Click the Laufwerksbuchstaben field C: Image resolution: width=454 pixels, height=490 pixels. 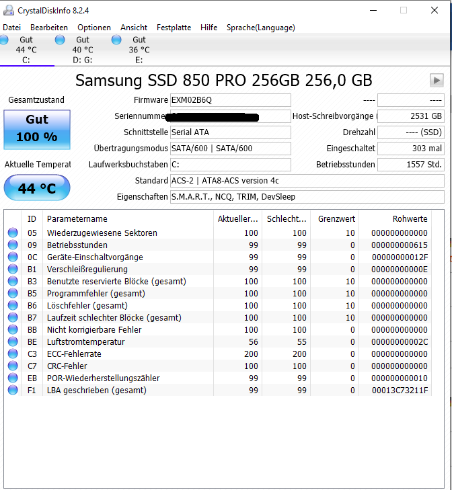pyautogui.click(x=231, y=165)
